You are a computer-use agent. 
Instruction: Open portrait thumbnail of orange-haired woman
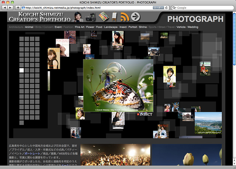54,59
